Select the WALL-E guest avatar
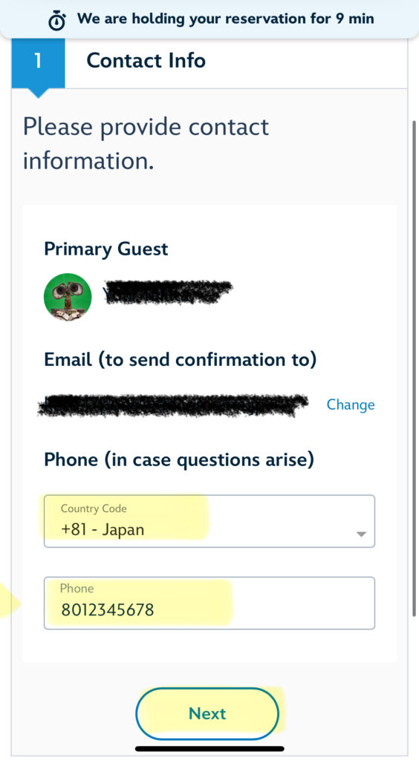 [x=68, y=297]
